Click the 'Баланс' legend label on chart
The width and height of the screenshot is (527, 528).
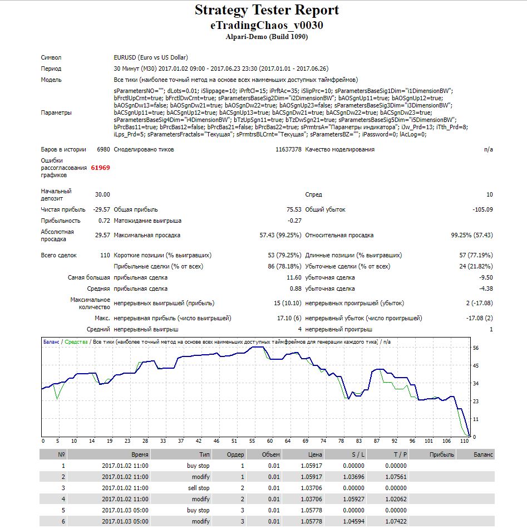pyautogui.click(x=51, y=342)
